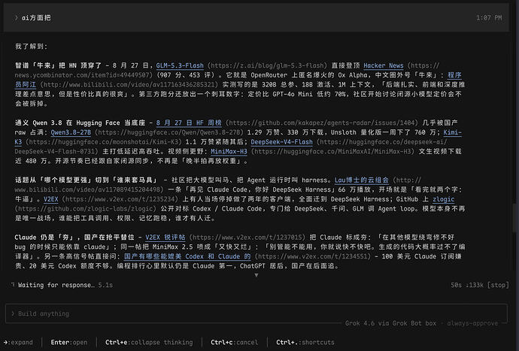Click the [stop] button in status line
Screen dimensions: 519x351
[x=498, y=285]
